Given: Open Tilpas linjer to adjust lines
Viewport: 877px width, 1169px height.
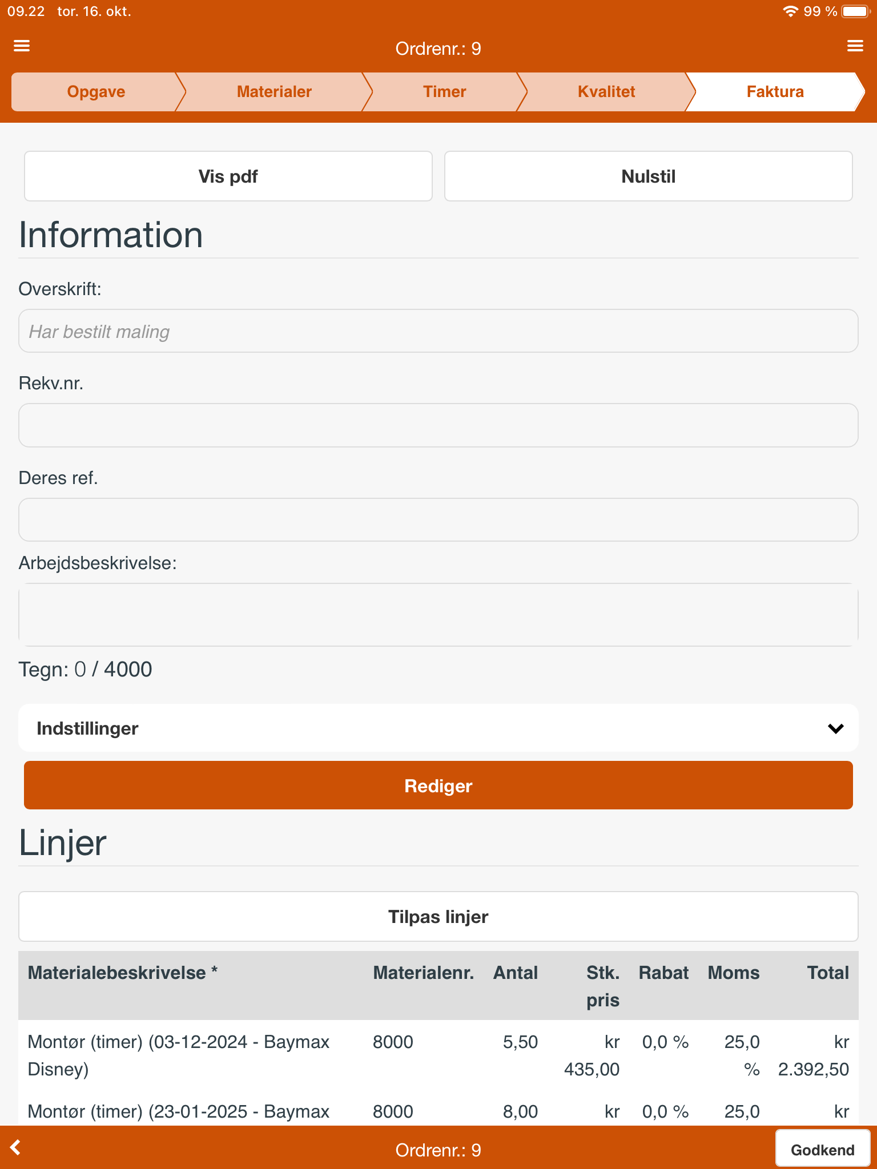Looking at the screenshot, I should 438,917.
